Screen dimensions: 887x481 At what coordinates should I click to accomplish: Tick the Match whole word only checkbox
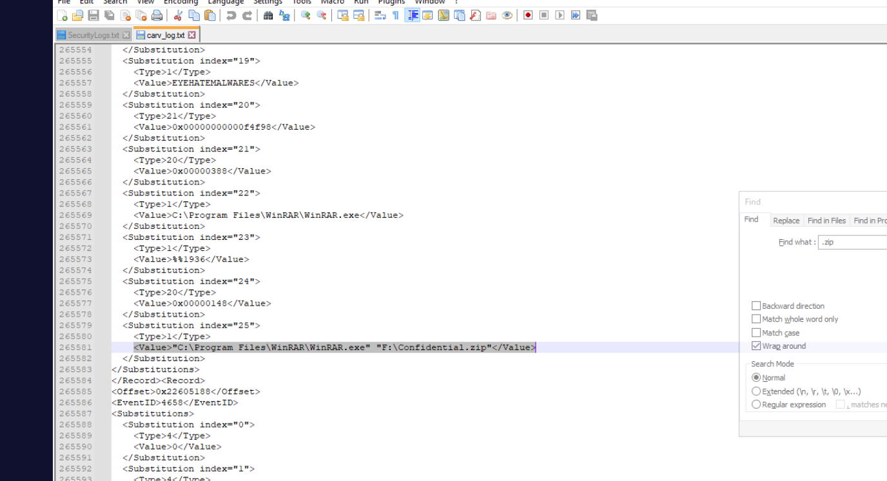tap(756, 319)
